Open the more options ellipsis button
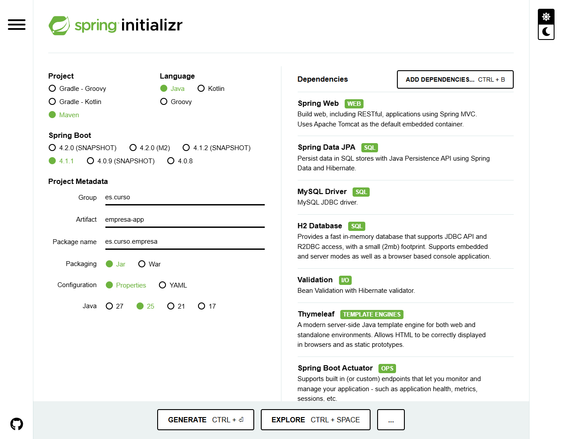Viewport: 562px width, 439px height. click(391, 420)
